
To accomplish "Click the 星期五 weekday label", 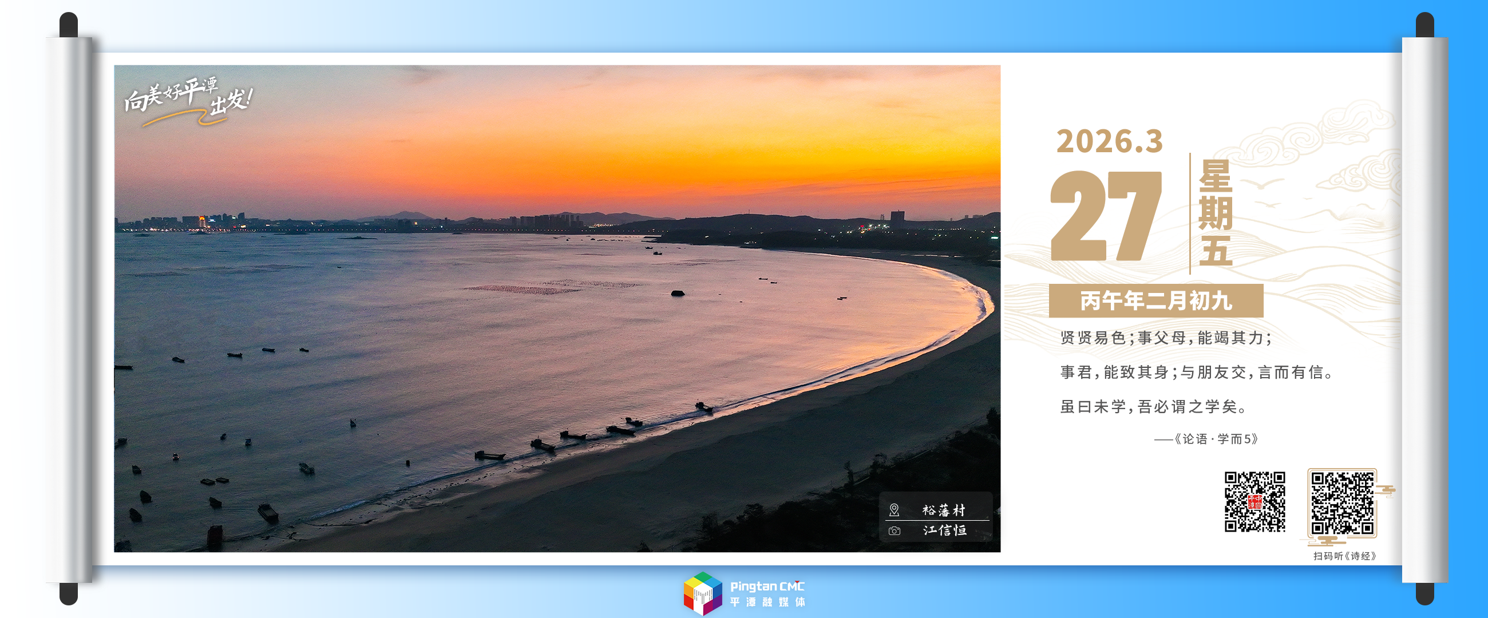I will tap(1216, 213).
